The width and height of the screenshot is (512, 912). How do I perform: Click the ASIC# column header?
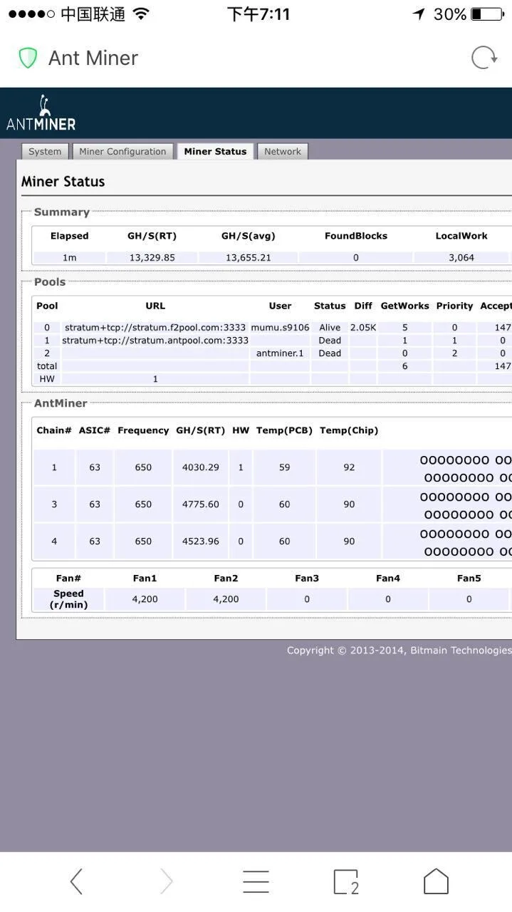click(95, 430)
